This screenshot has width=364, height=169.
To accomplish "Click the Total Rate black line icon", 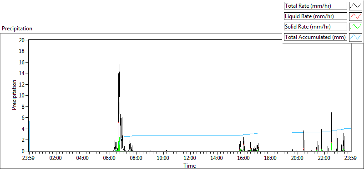I will 355,5.
